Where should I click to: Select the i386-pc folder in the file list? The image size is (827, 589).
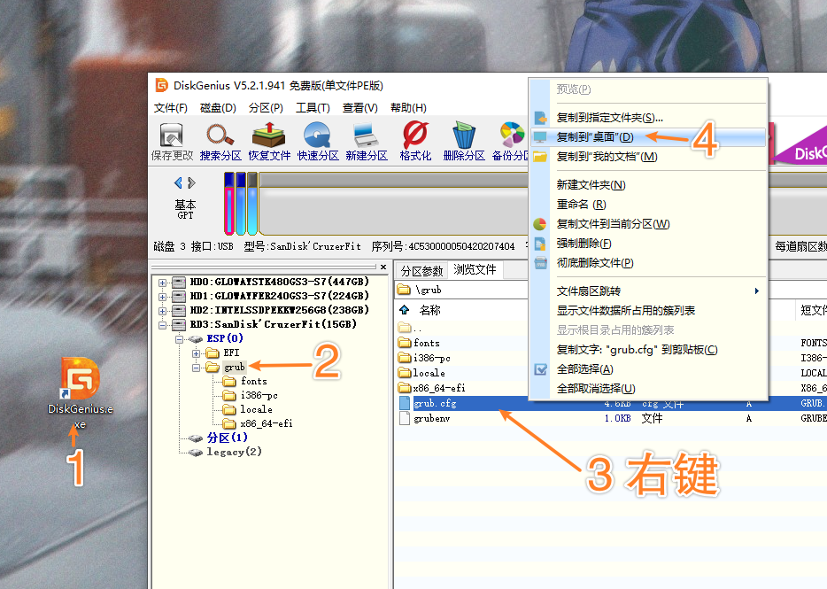pyautogui.click(x=431, y=358)
